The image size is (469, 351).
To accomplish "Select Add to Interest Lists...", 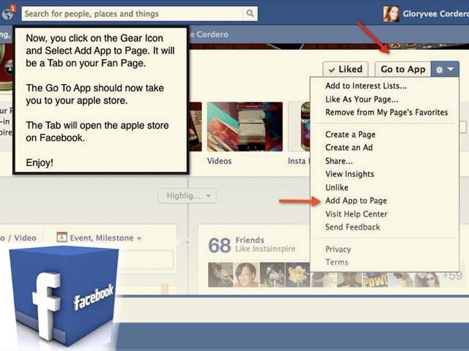I will tap(366, 86).
